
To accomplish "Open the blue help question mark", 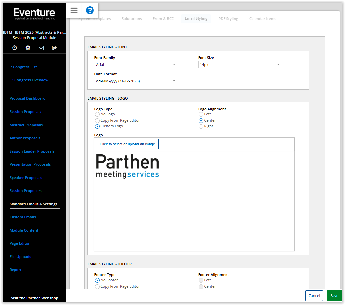I will click(90, 10).
